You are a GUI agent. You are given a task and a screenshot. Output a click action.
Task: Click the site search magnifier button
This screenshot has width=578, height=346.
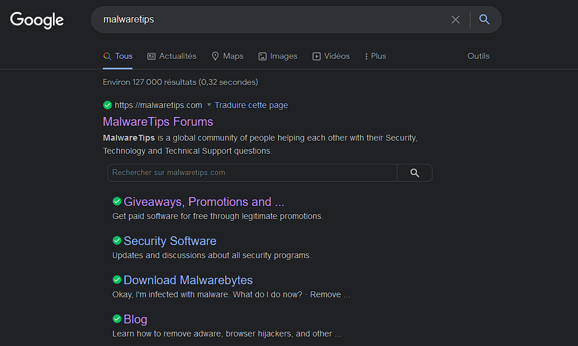415,173
